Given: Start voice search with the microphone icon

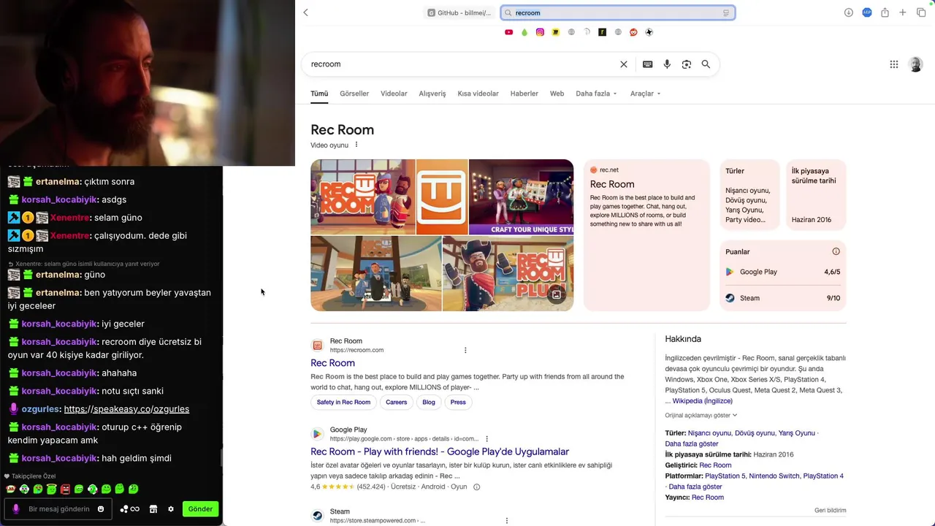Looking at the screenshot, I should (x=667, y=64).
